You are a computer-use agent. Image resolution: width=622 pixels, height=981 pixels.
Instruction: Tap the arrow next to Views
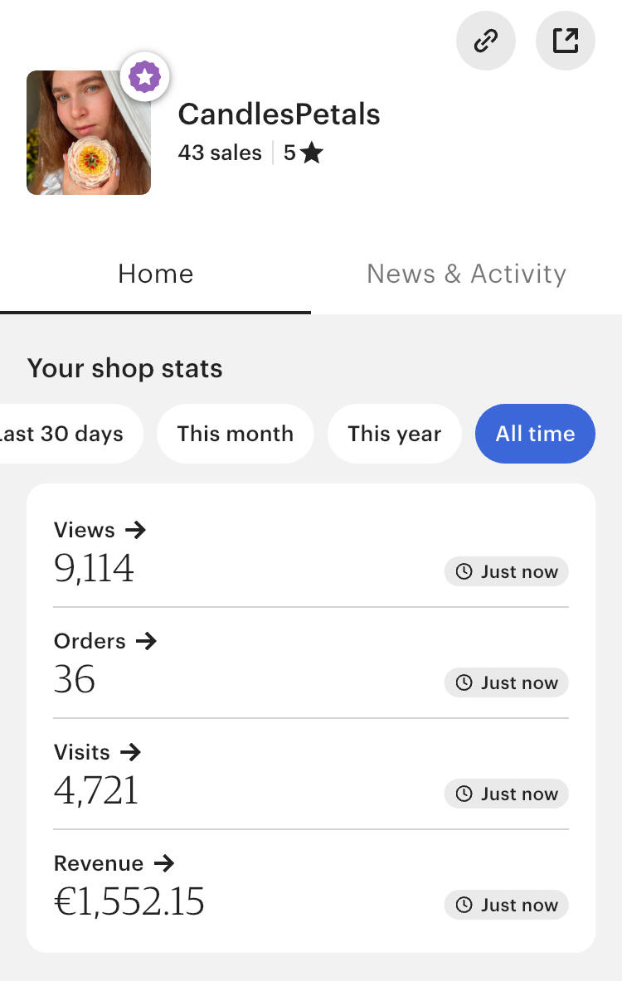click(134, 530)
